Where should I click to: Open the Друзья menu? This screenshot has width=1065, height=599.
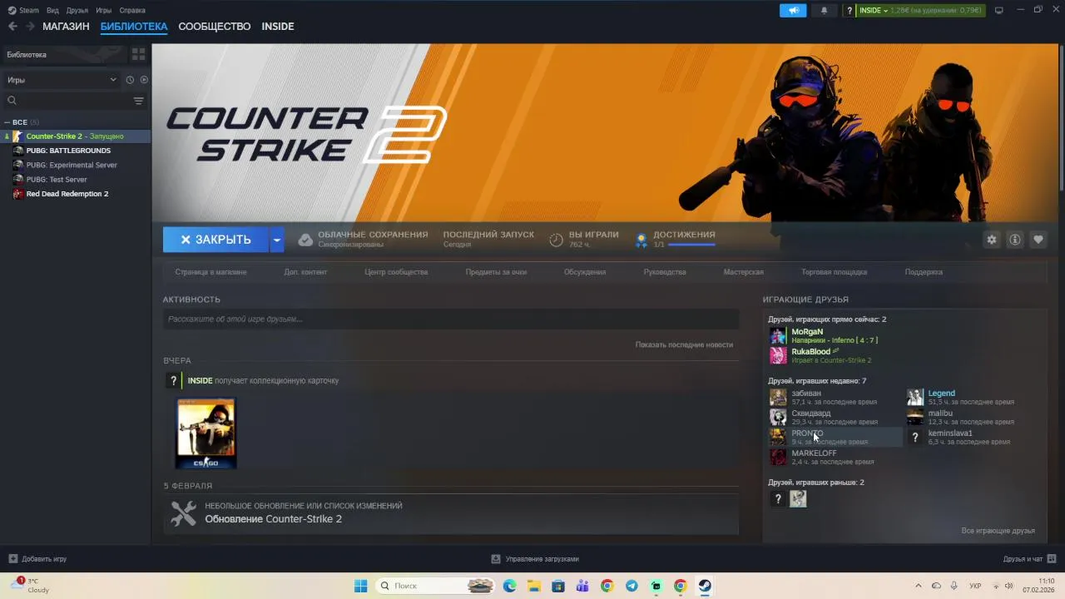pyautogui.click(x=77, y=10)
